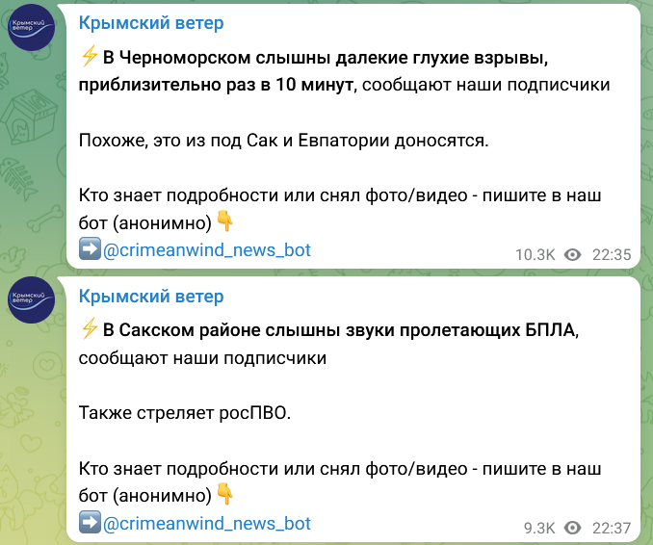Image resolution: width=653 pixels, height=545 pixels.
Task: Open the Крымский ветер channel name above the Сакский район post
Action: [x=151, y=296]
